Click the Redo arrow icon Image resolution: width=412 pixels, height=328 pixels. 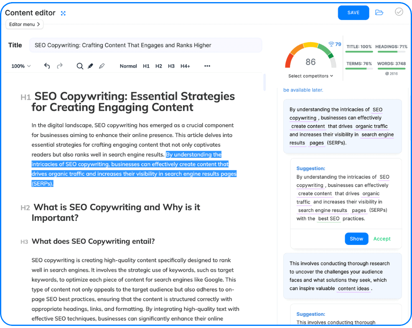point(59,66)
